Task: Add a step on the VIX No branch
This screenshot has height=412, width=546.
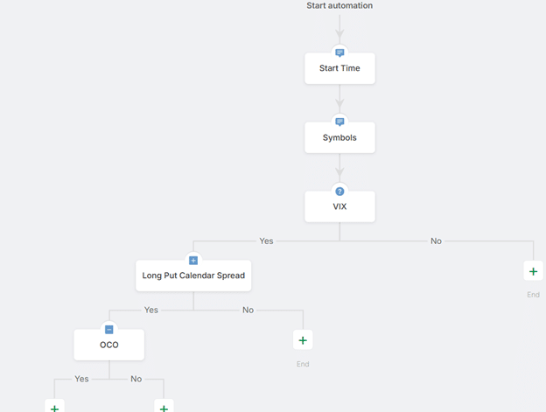Action: 533,271
